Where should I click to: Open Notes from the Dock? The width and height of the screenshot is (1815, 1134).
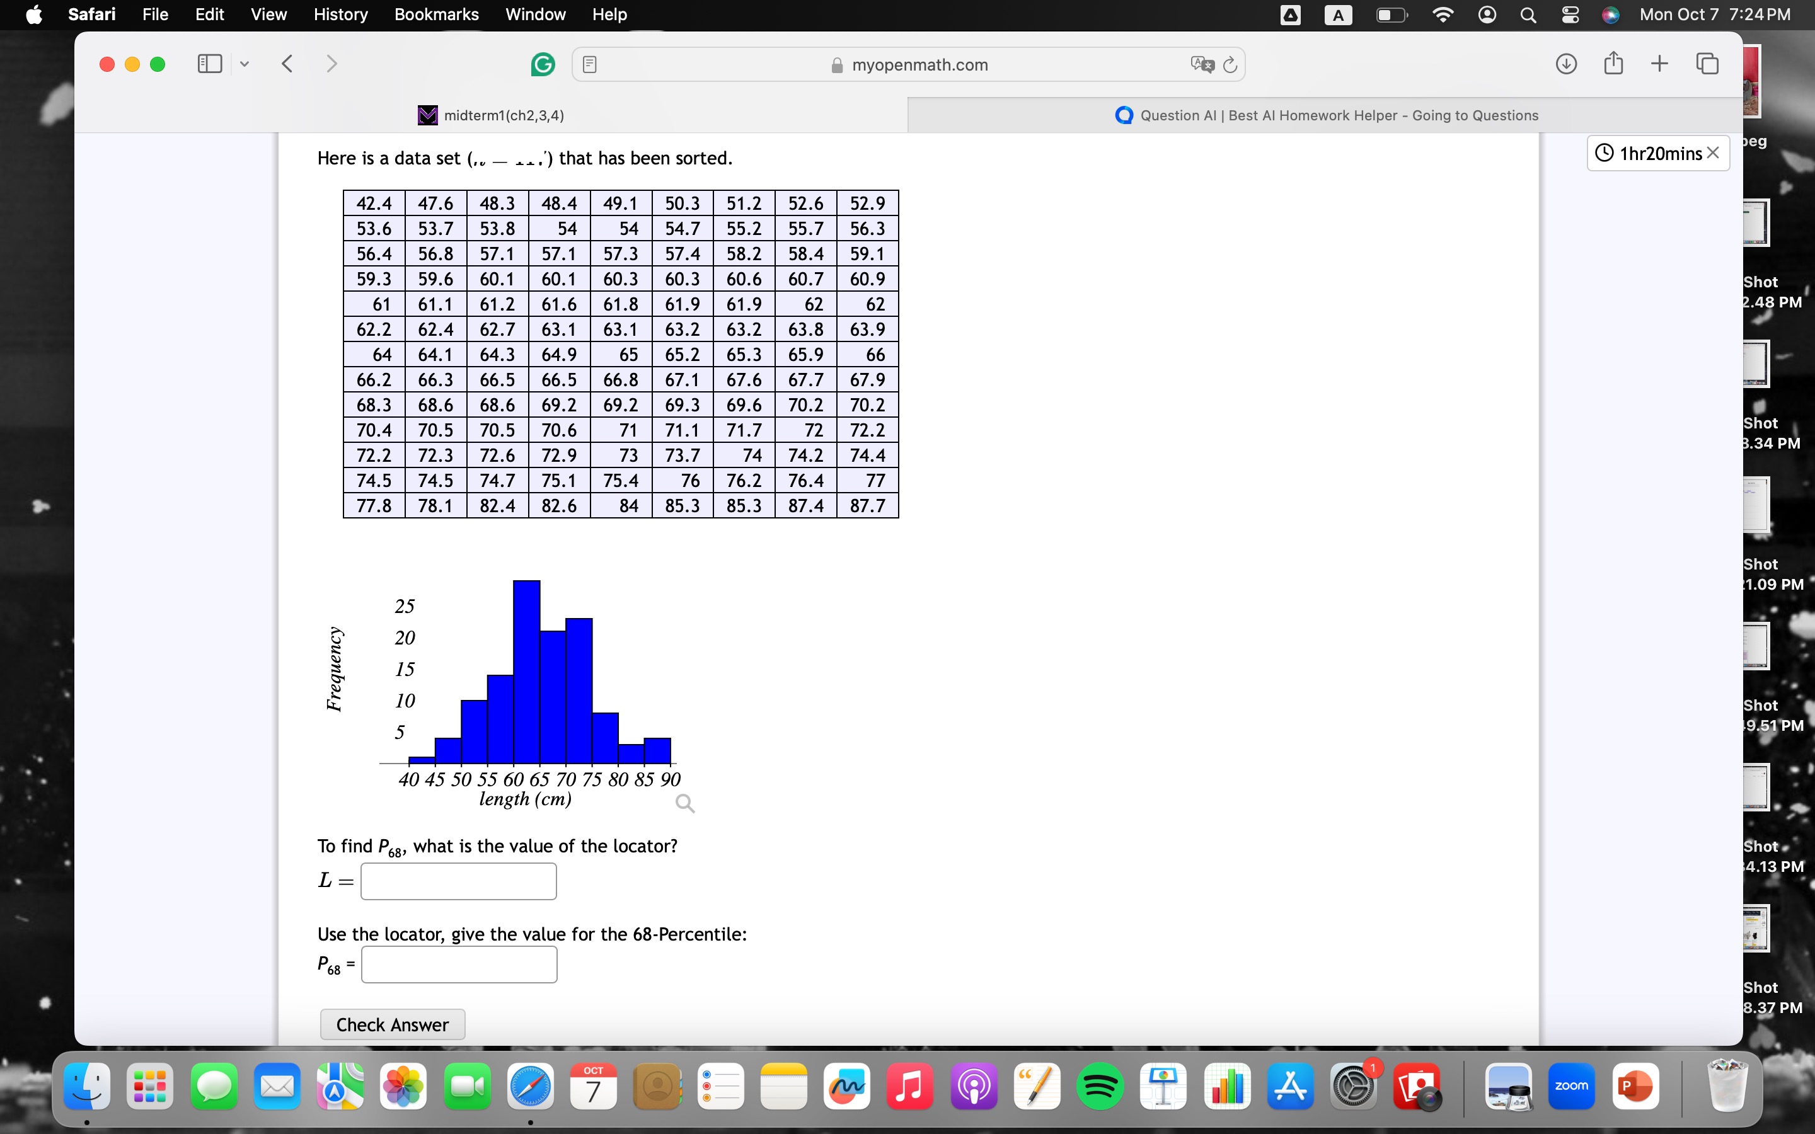click(784, 1086)
